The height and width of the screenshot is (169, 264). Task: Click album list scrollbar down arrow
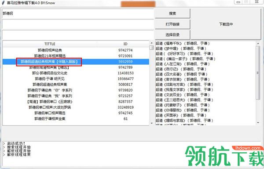pyautogui.click(x=151, y=123)
